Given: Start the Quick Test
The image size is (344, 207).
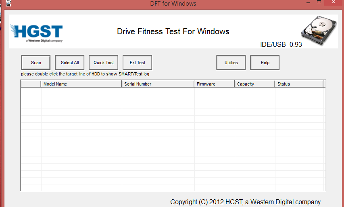Looking at the screenshot, I should coord(104,63).
